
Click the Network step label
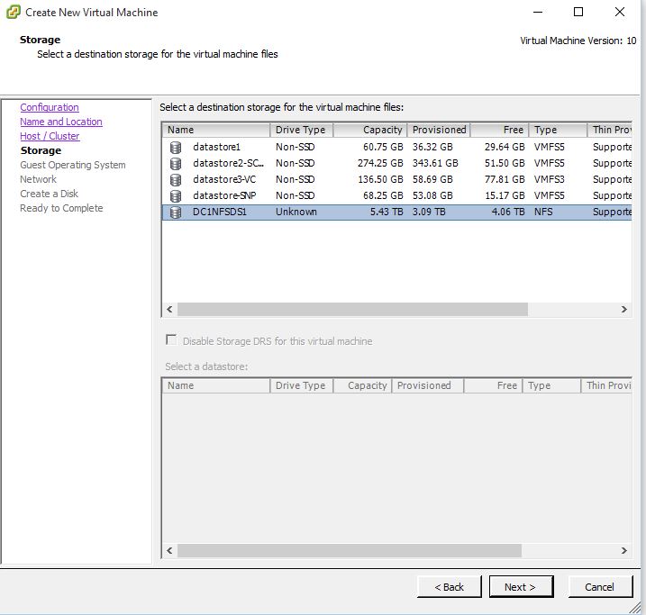pyautogui.click(x=39, y=179)
